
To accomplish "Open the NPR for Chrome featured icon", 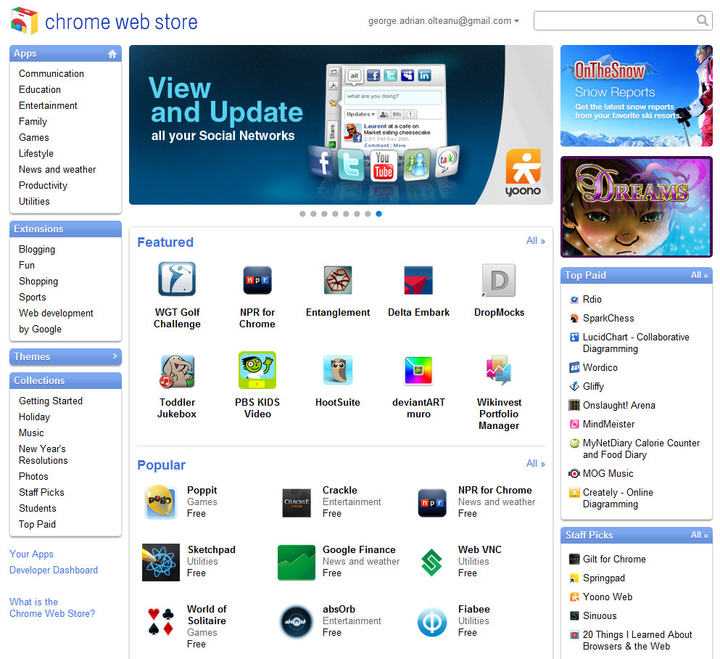I will tap(257, 279).
